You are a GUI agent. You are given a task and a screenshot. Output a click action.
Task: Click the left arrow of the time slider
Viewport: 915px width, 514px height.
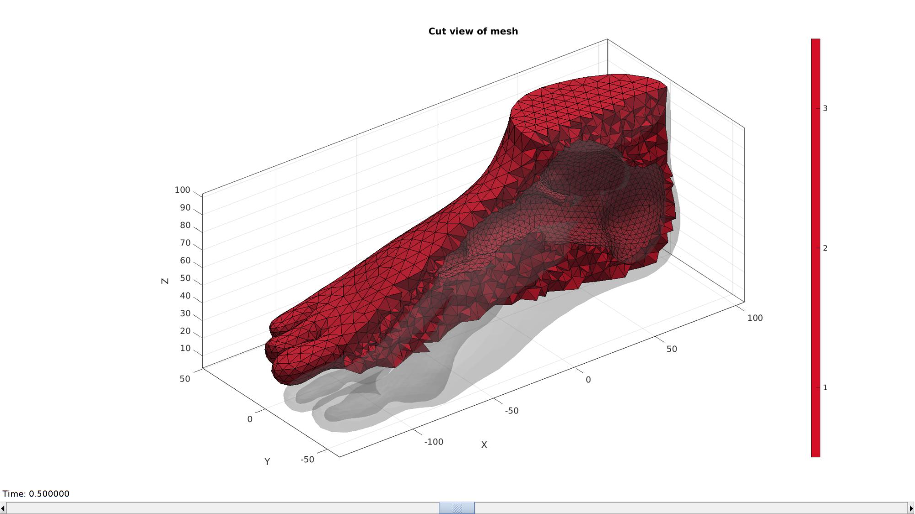tap(3, 508)
